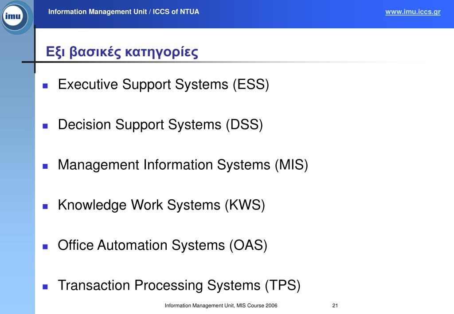Screen dimensions: 454x314
Task: Click the bullet square beside Executive Support Systems
Action: [x=45, y=85]
